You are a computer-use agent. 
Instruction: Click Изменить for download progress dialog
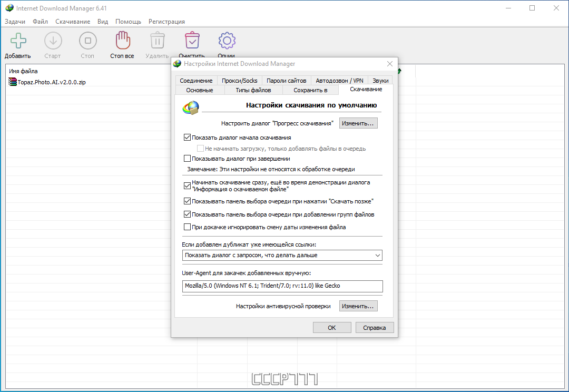tap(358, 123)
